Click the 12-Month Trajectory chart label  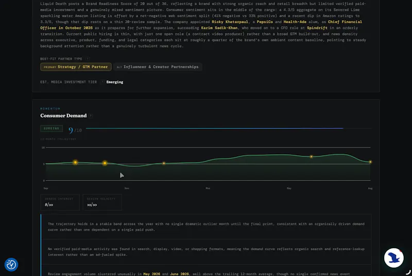click(x=58, y=139)
